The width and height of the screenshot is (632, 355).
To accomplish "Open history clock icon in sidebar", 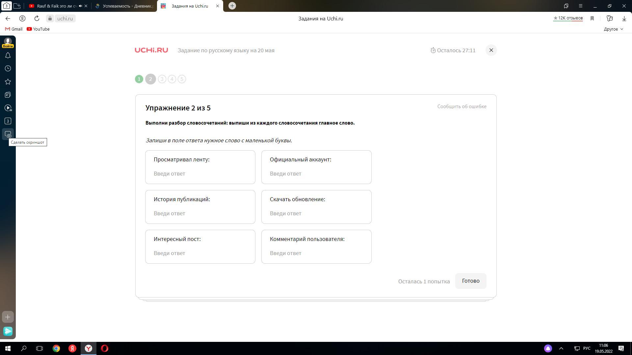I will [8, 68].
